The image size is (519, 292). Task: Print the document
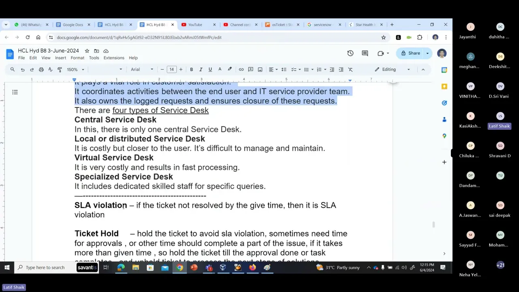(x=41, y=69)
